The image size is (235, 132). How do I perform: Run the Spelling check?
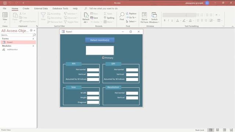tap(109, 18)
